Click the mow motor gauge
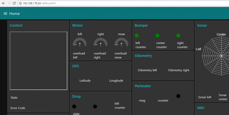229x115 pixels. coord(121,42)
